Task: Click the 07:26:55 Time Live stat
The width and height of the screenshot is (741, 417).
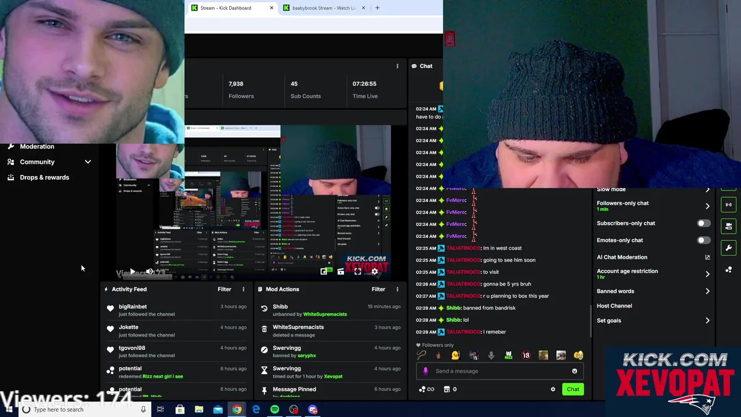Action: tap(365, 90)
